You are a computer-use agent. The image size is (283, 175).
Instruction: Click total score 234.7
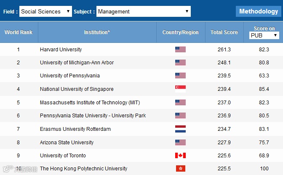[x=224, y=129]
